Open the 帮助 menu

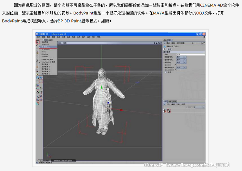click(99, 37)
